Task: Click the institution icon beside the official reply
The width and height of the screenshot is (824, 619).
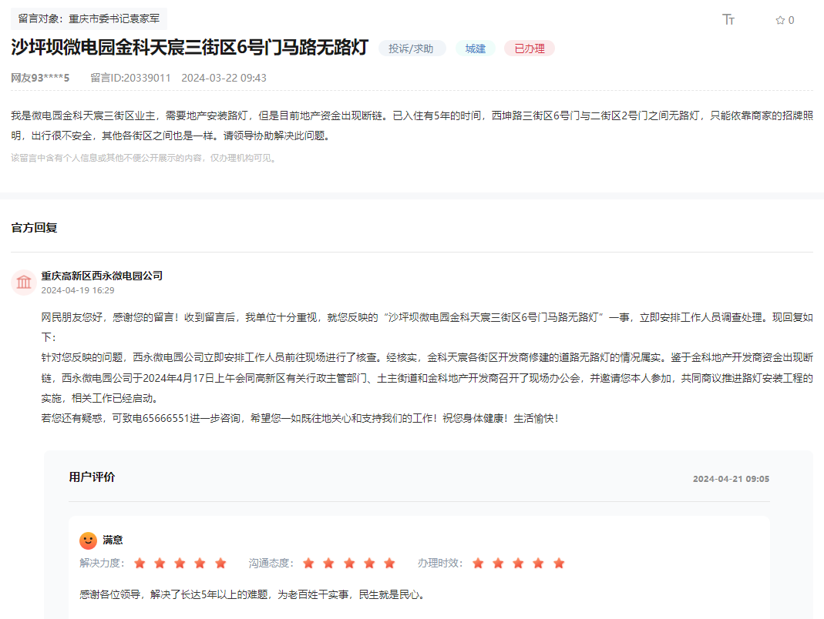Action: coord(23,282)
